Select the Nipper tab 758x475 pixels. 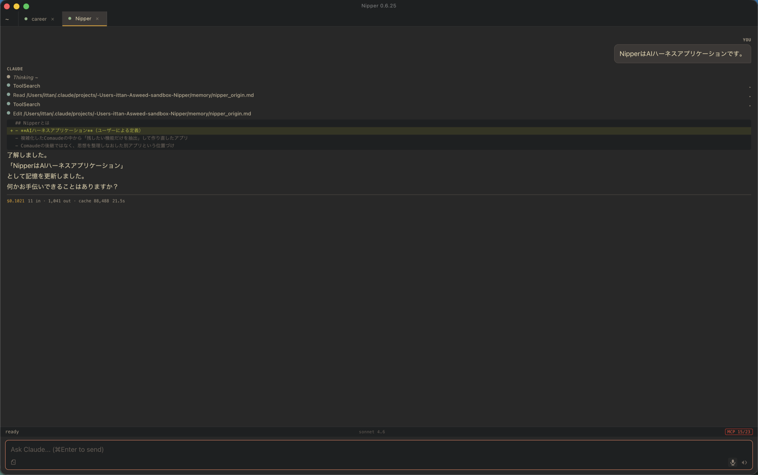click(83, 19)
